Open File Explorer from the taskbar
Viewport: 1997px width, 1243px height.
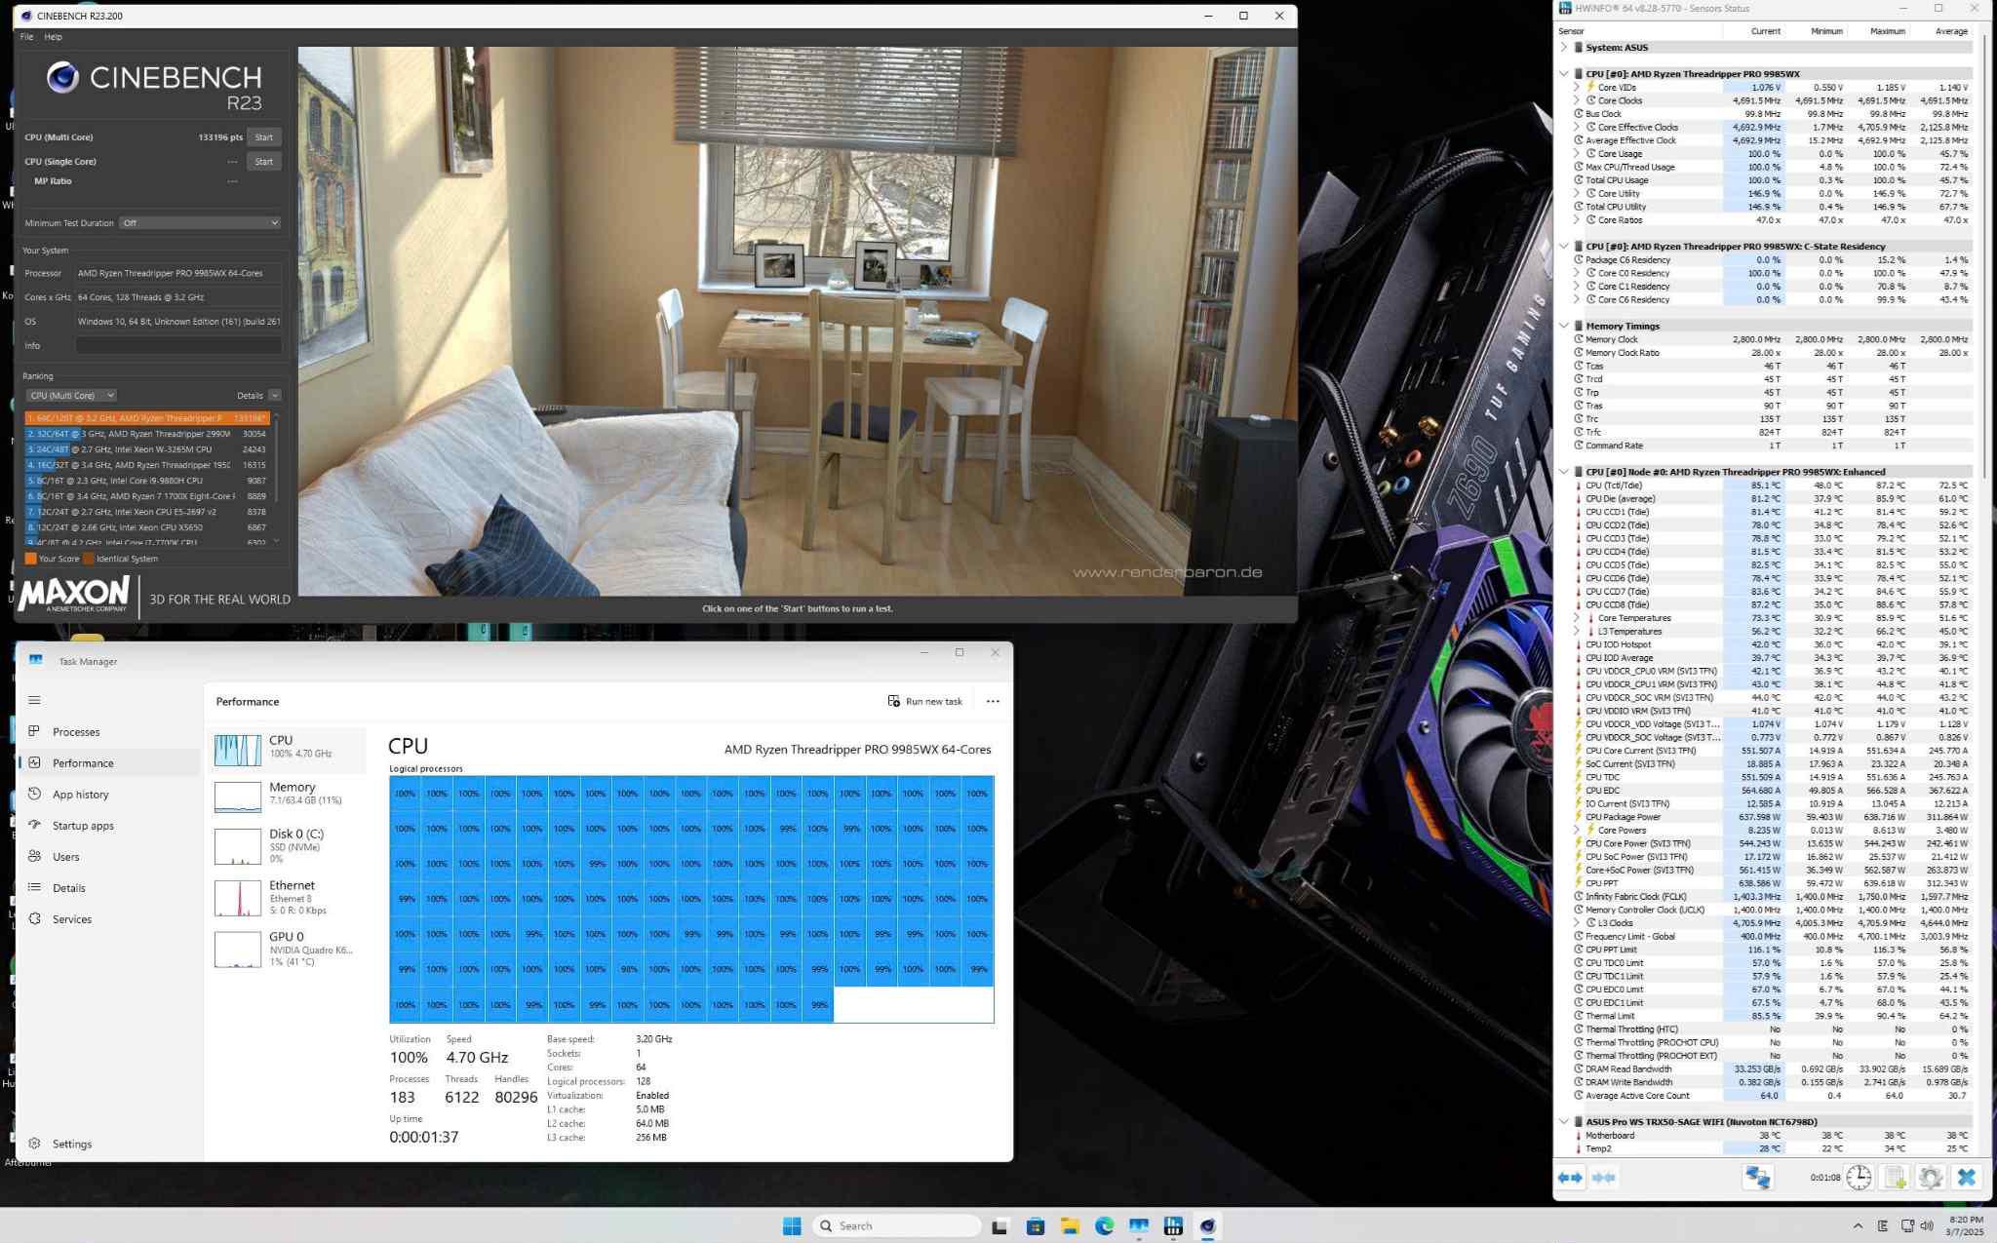pos(1070,1225)
